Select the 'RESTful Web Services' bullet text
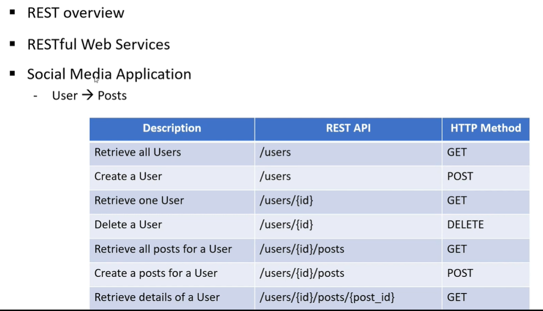 point(99,44)
